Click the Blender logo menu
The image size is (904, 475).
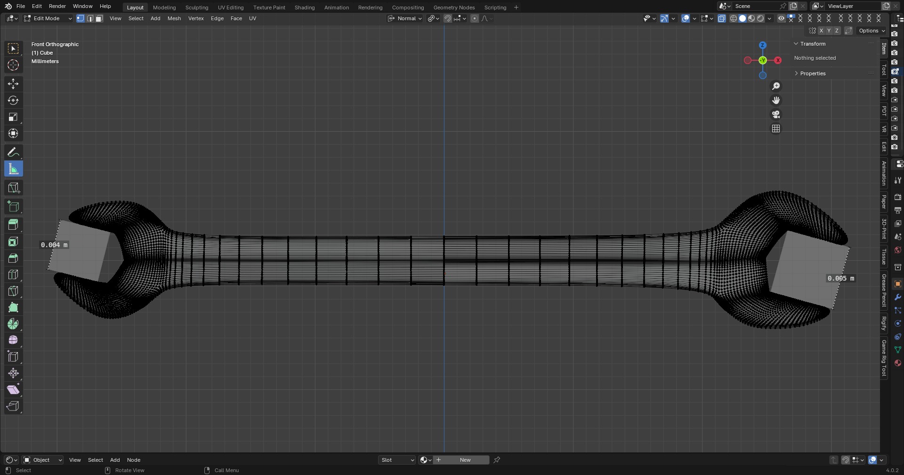click(8, 6)
